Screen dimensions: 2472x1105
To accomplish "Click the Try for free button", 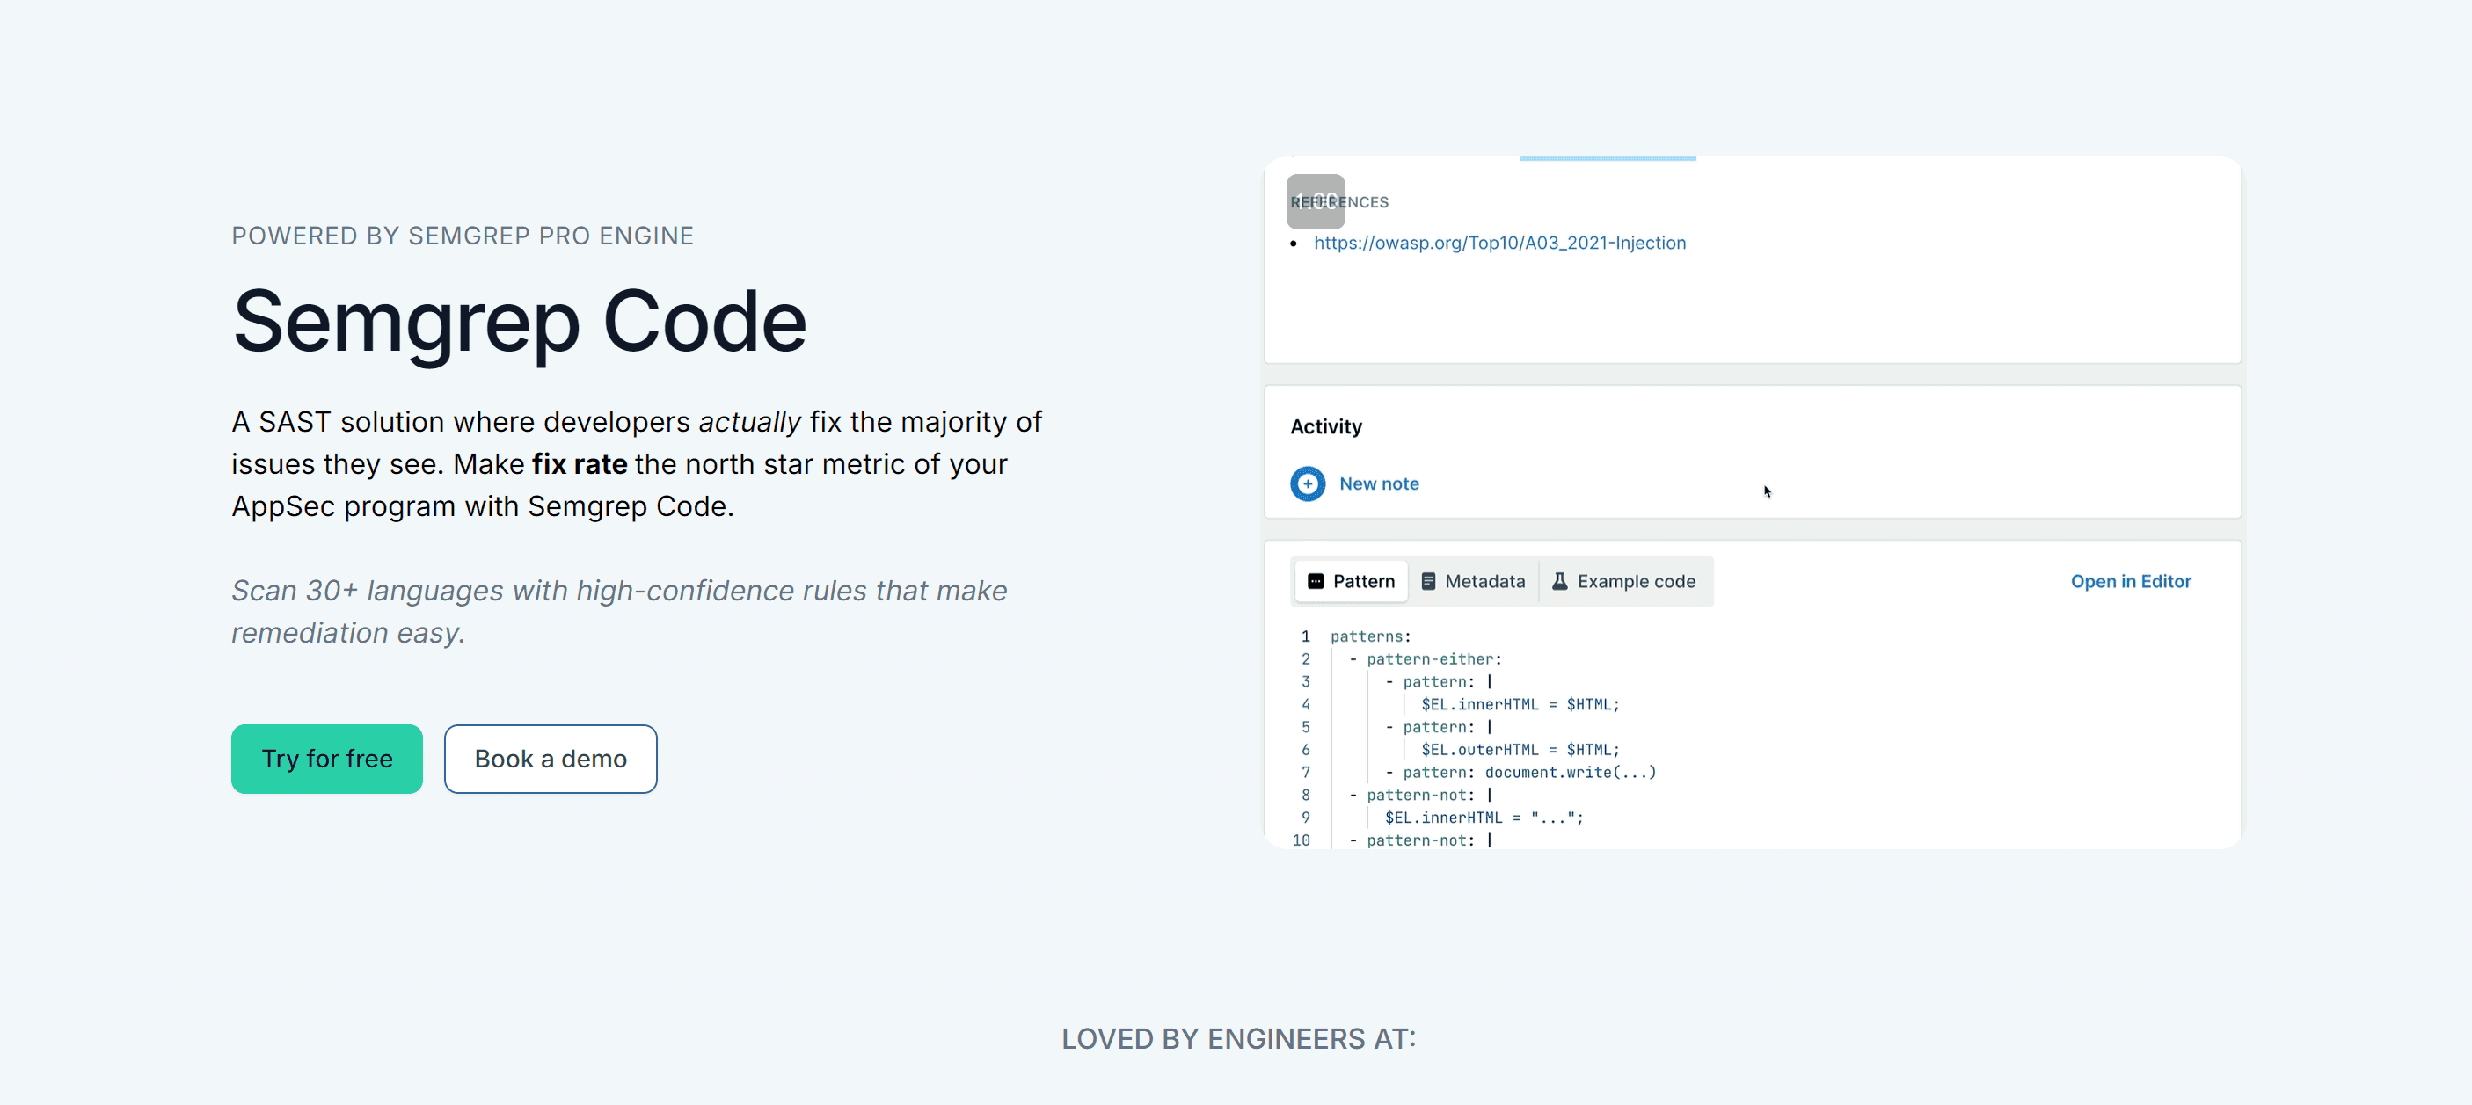I will (x=326, y=759).
